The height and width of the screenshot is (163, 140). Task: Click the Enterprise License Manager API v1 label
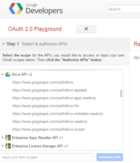point(40,146)
